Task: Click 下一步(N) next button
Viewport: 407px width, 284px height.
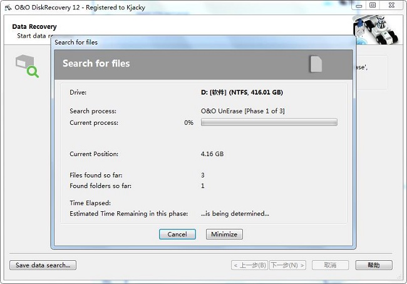Action: click(287, 265)
